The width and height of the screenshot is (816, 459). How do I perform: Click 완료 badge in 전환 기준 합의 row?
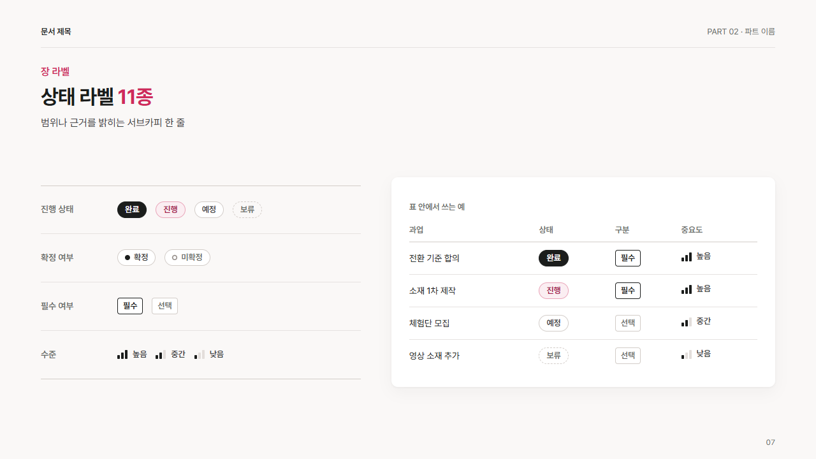click(553, 258)
